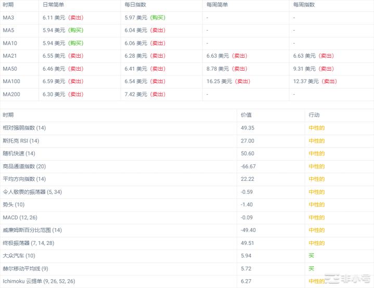Select MA5 daily exponential value 6.04 美元
The image size is (374, 288).
coord(136,30)
